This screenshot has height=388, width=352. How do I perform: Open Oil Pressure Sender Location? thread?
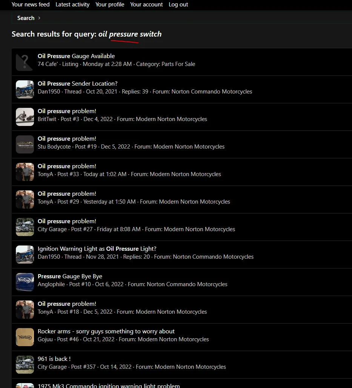(x=77, y=84)
